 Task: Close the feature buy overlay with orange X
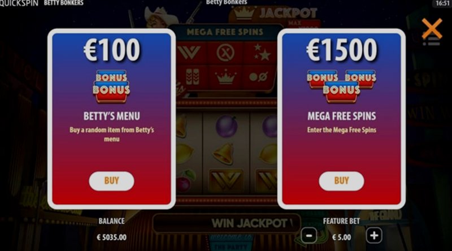coord(432,29)
